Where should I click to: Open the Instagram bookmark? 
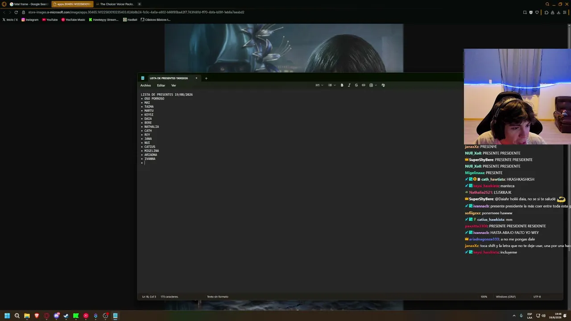tap(30, 20)
